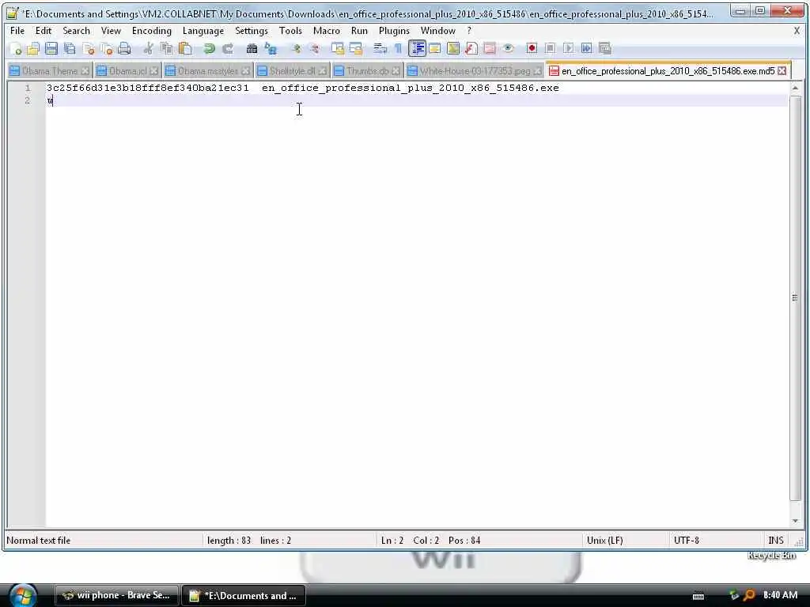This screenshot has width=810, height=607.
Task: Switch to wii phone Brave taskbar window
Action: [117, 595]
